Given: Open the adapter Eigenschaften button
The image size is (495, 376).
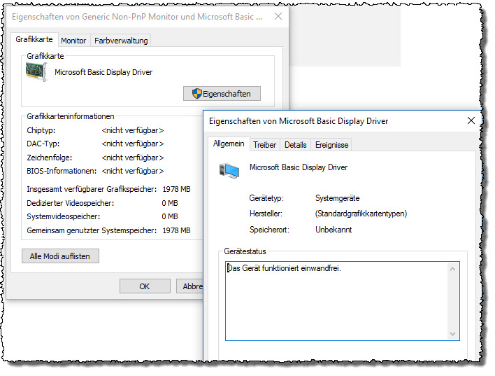Looking at the screenshot, I should click(x=222, y=94).
